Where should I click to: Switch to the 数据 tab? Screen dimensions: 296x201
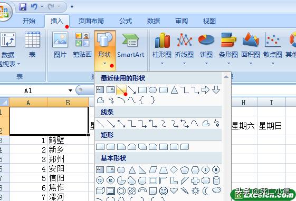pyautogui.click(x=154, y=21)
